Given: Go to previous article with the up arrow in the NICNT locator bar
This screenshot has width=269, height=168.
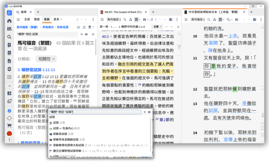Looking at the screenshot, I should (x=166, y=27).
